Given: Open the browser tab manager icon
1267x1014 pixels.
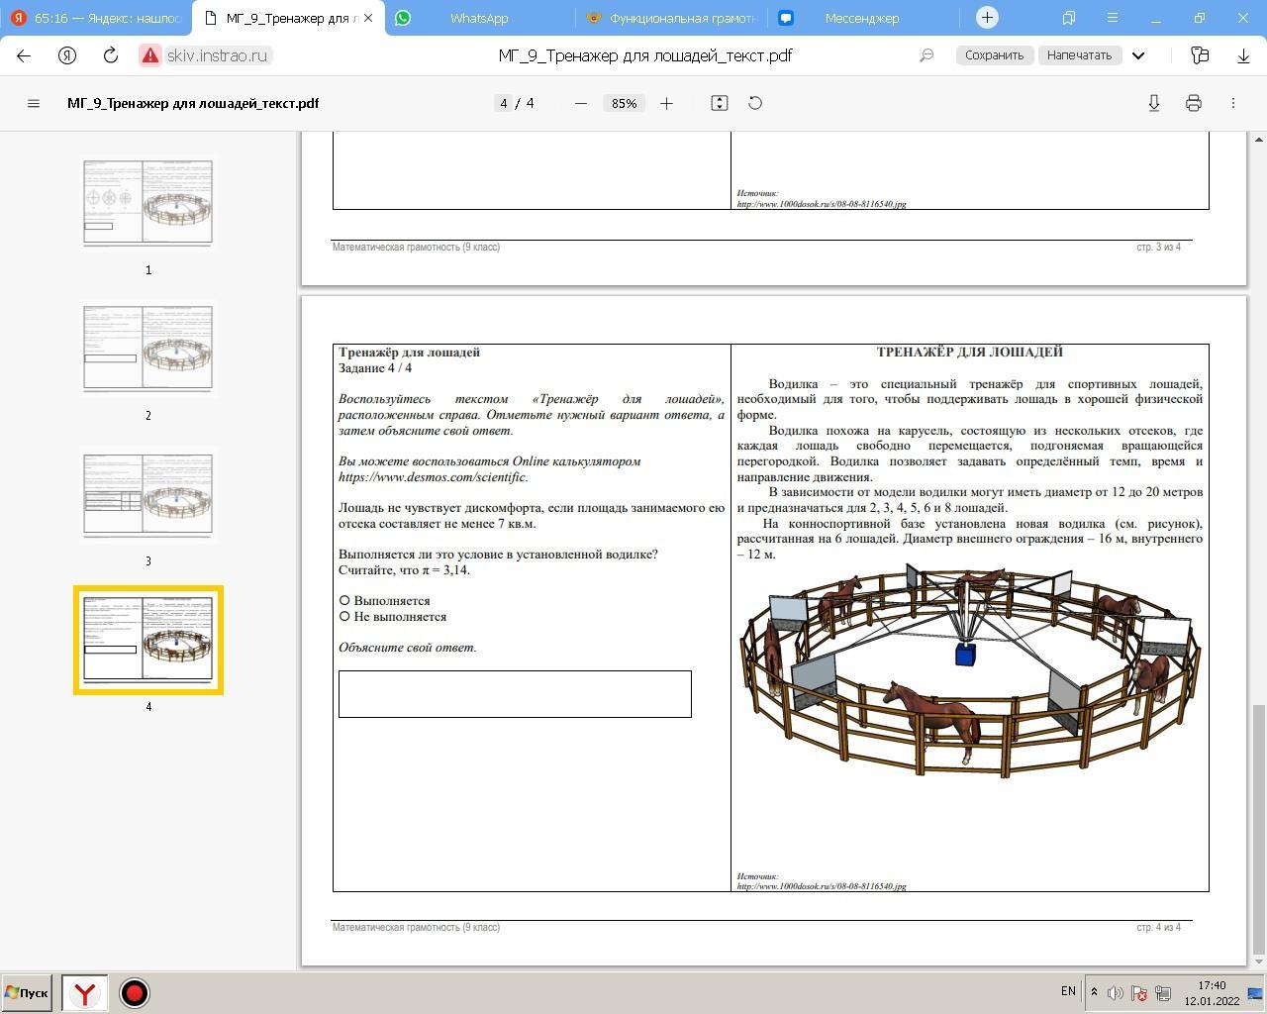Looking at the screenshot, I should click(x=1069, y=18).
